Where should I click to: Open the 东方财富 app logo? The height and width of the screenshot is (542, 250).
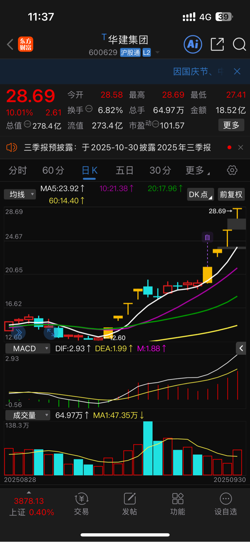(x=25, y=44)
